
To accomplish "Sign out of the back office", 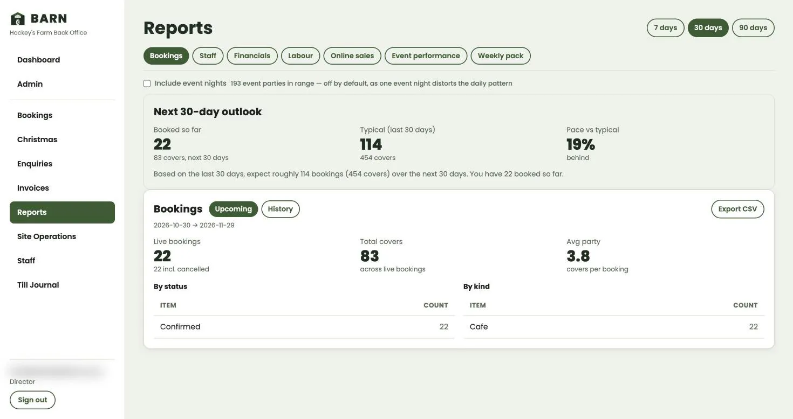I will tap(32, 400).
